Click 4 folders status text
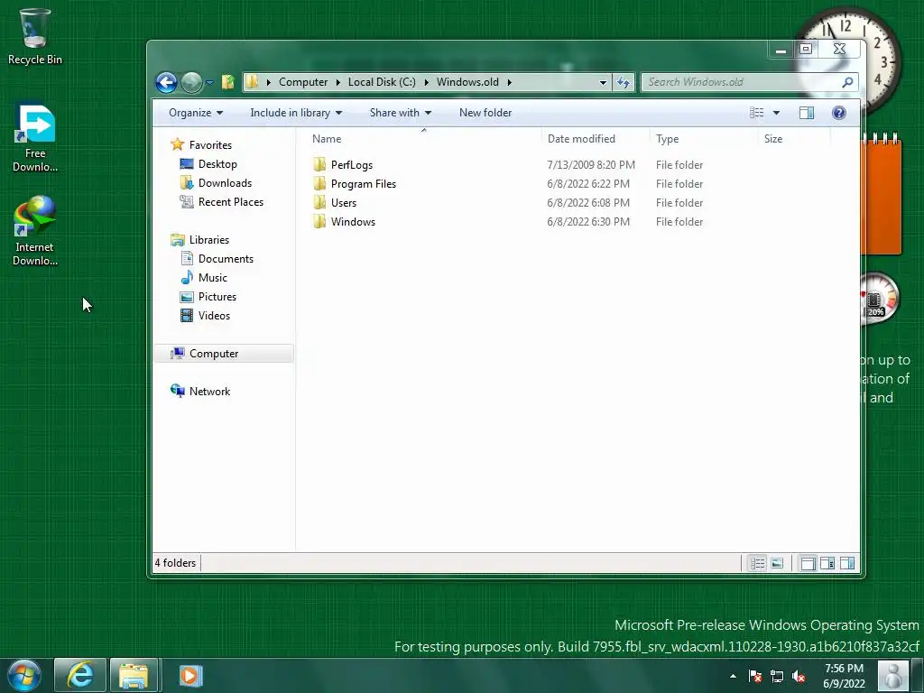The image size is (924, 693). 175,563
